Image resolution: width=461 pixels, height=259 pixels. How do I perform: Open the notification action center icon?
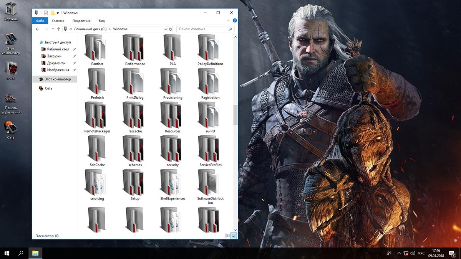pos(452,253)
